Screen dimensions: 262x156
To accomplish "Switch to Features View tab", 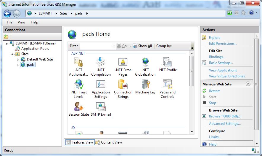I will 80,142.
